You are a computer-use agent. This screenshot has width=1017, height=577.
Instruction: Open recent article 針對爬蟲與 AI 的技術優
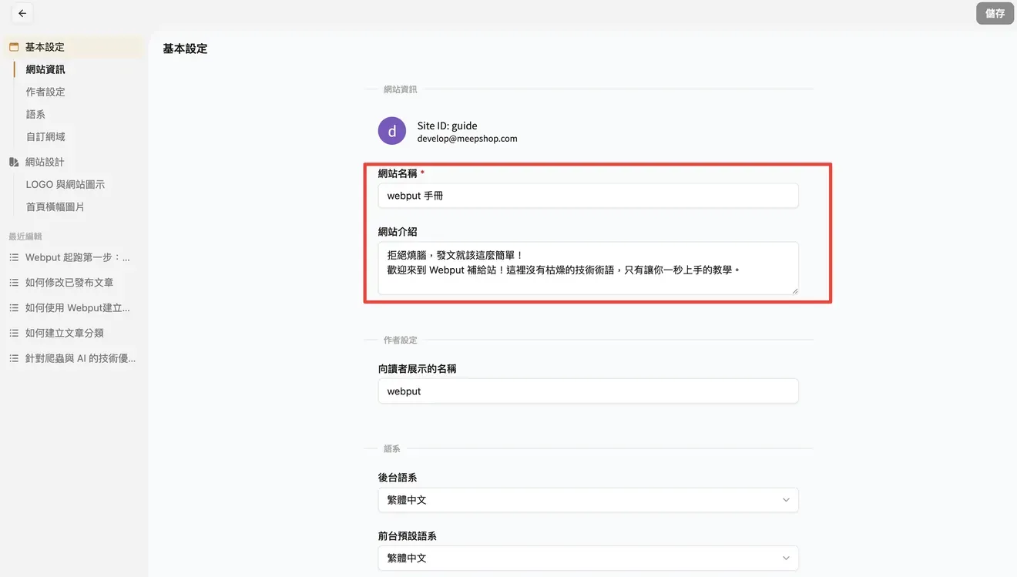tap(81, 358)
